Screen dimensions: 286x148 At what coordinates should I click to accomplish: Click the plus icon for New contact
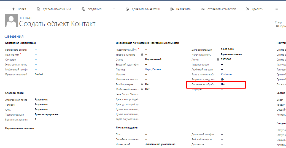pos(13,9)
